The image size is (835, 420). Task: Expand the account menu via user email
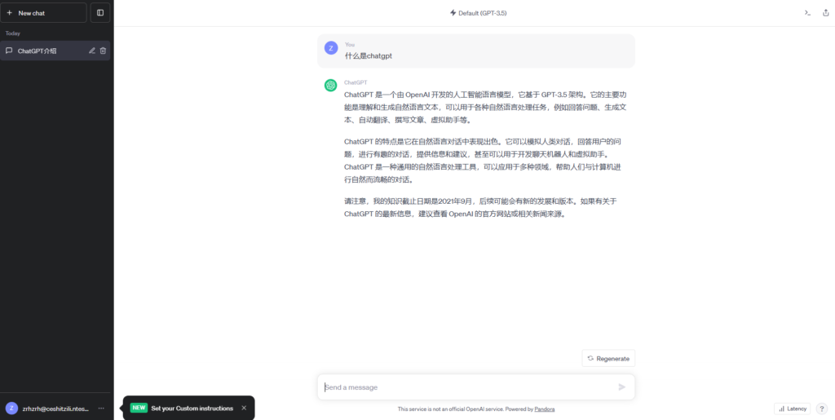[x=55, y=408]
